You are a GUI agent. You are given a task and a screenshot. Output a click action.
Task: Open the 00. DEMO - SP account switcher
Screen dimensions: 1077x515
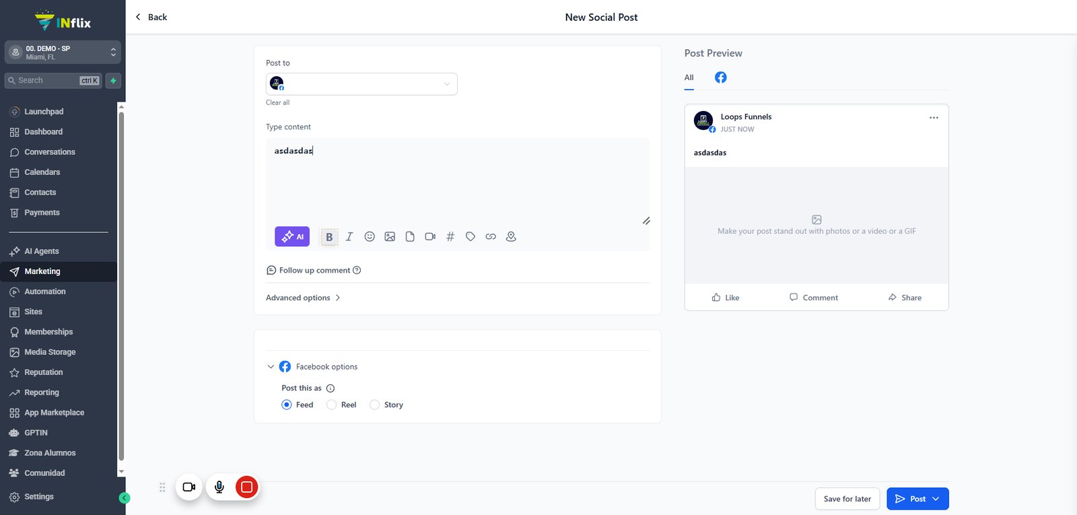[x=63, y=53]
